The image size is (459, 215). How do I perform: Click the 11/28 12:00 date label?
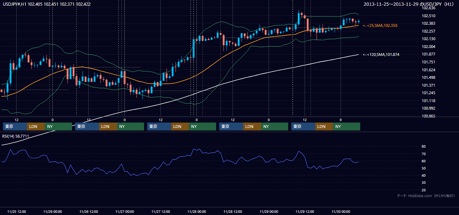[x=233, y=211]
